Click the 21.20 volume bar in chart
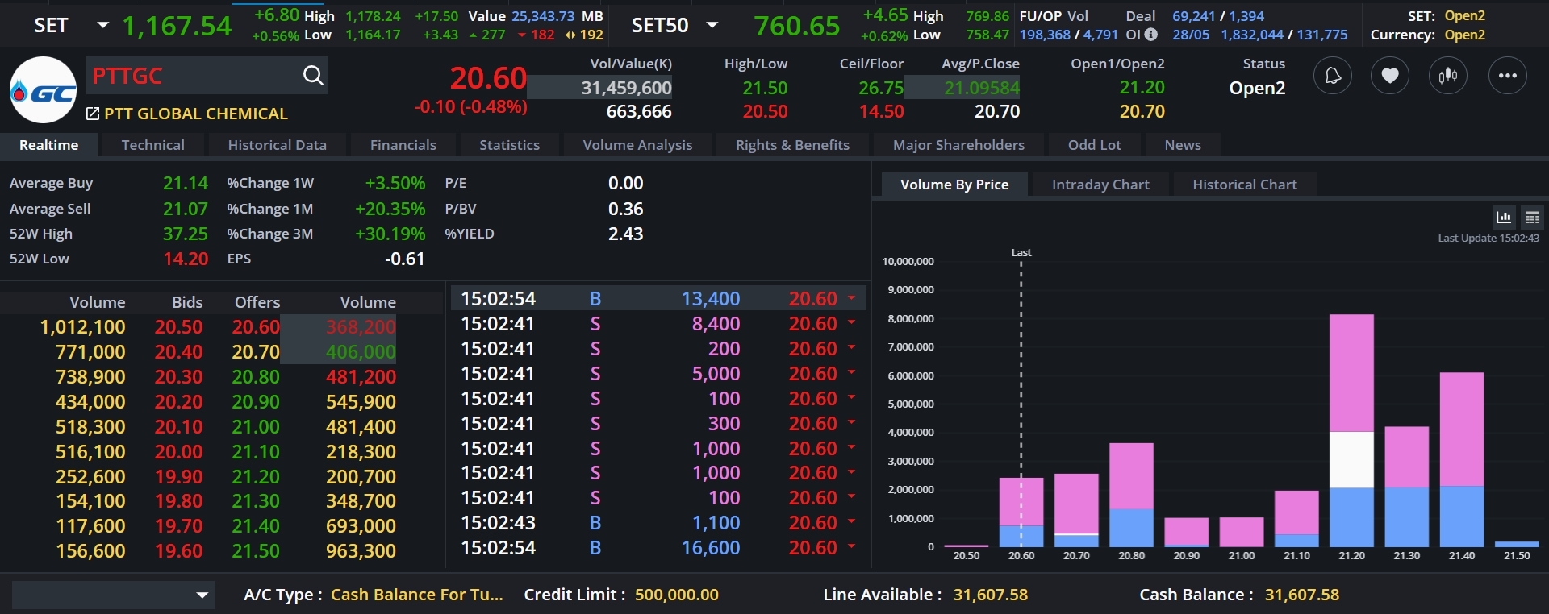Screen dimensions: 1549x614 tap(1351, 431)
